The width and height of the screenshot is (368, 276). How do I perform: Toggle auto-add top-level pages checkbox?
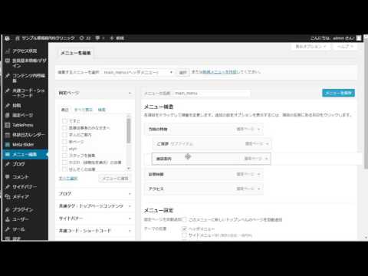pyautogui.click(x=184, y=219)
